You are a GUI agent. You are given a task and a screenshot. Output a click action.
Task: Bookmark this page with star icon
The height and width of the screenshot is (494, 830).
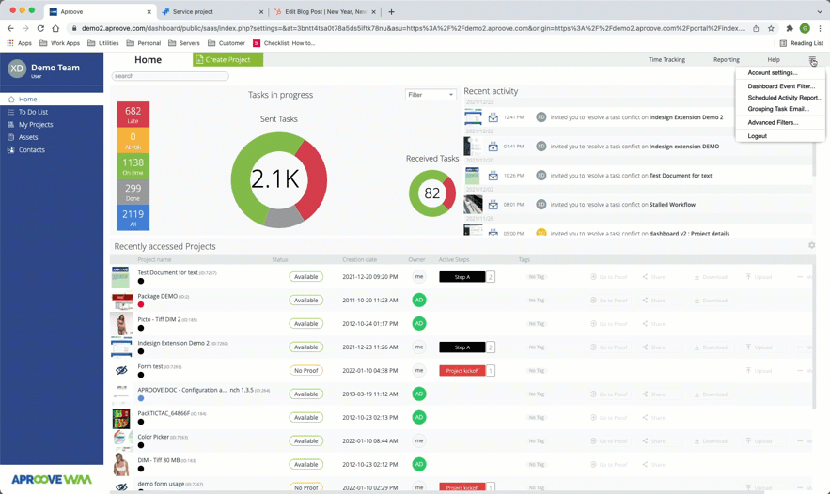click(x=771, y=28)
